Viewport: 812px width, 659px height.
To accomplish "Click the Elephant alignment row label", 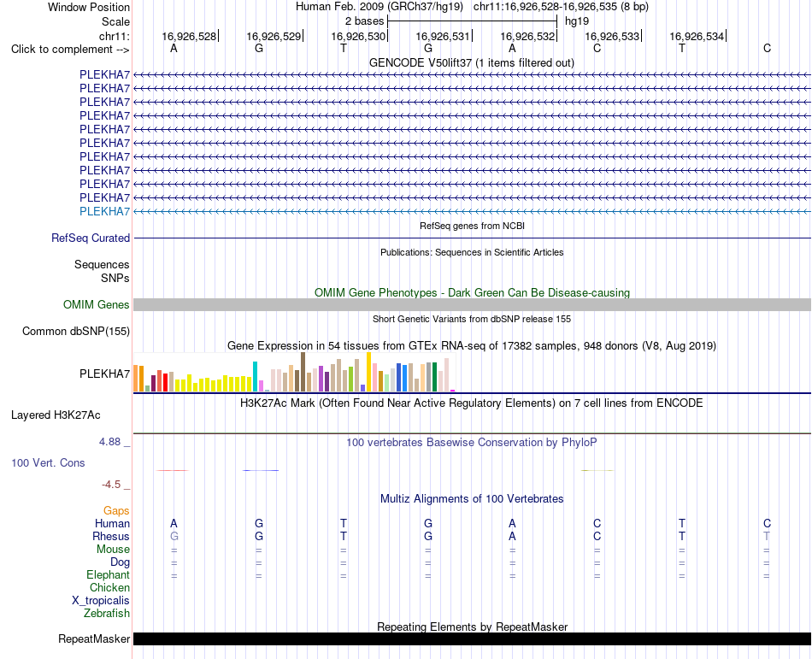I will (109, 574).
